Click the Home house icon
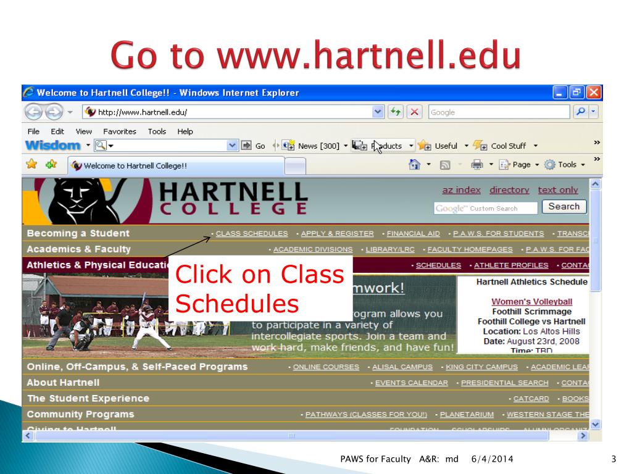This screenshot has height=474, width=632. pos(414,164)
